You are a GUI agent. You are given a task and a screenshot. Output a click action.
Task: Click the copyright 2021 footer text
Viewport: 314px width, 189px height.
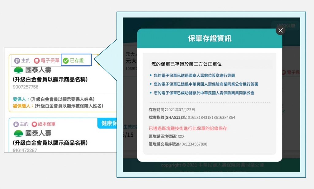[x=213, y=165]
